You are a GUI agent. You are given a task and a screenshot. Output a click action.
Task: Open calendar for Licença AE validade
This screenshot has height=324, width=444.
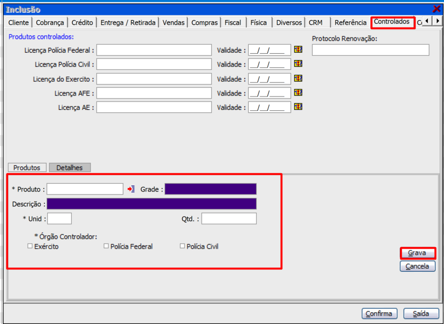(x=298, y=107)
